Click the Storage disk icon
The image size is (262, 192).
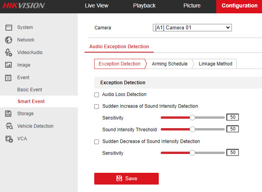(x=8, y=114)
